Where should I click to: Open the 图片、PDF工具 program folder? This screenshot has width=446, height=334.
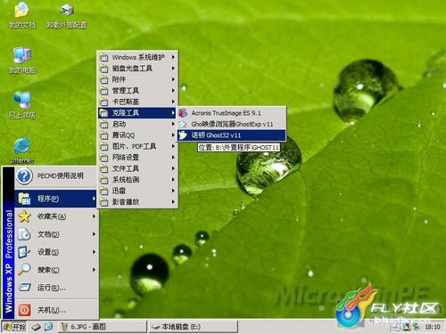(x=137, y=146)
